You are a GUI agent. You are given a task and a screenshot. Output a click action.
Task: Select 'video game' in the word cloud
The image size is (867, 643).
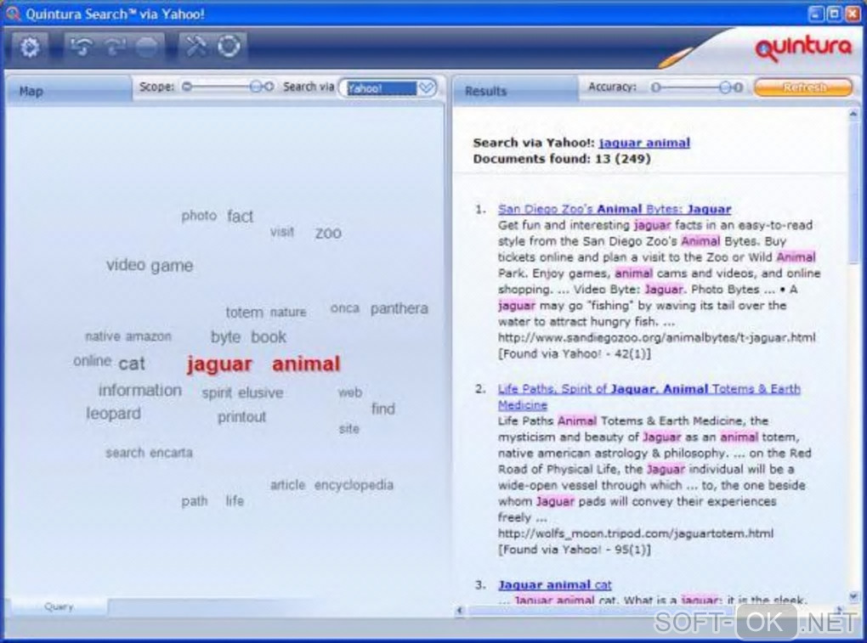(x=150, y=266)
